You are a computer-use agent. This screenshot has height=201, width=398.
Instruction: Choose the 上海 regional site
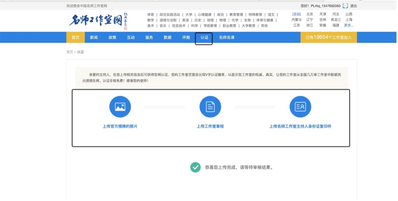coord(349,20)
